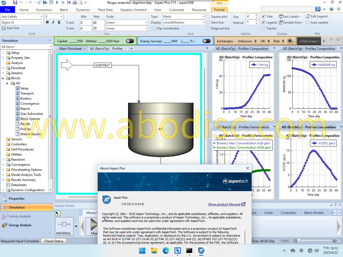Image resolution: width=343 pixels, height=257 pixels.
Task: Click the printer icon in the title bar
Action: [75, 3]
